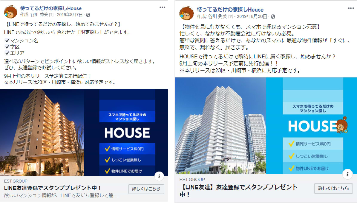This screenshot has width=357, height=204.
Task: Open the August 7 post's three-dot options menu
Action: tap(162, 7)
